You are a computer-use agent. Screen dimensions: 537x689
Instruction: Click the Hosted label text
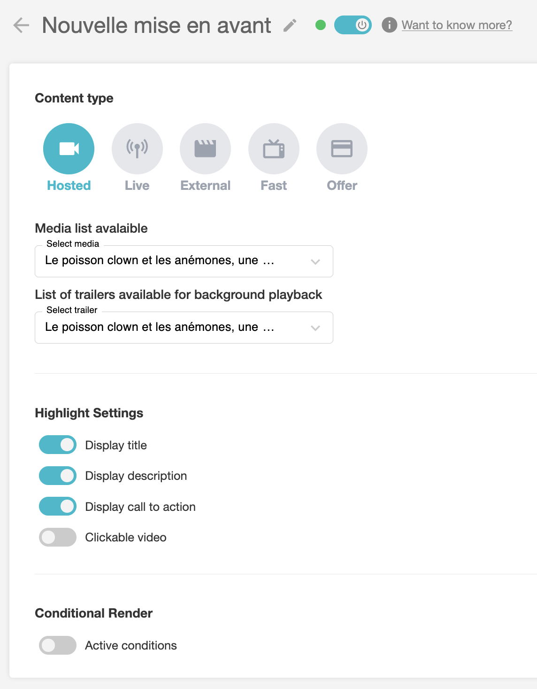pyautogui.click(x=69, y=186)
